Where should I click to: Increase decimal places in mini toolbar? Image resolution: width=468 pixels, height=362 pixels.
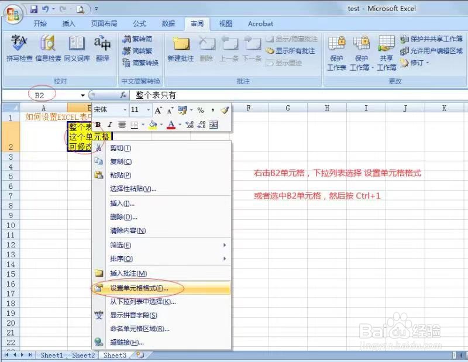[x=190, y=125]
